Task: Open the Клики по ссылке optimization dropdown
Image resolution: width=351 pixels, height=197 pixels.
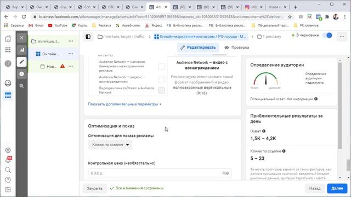Action: tap(110, 144)
